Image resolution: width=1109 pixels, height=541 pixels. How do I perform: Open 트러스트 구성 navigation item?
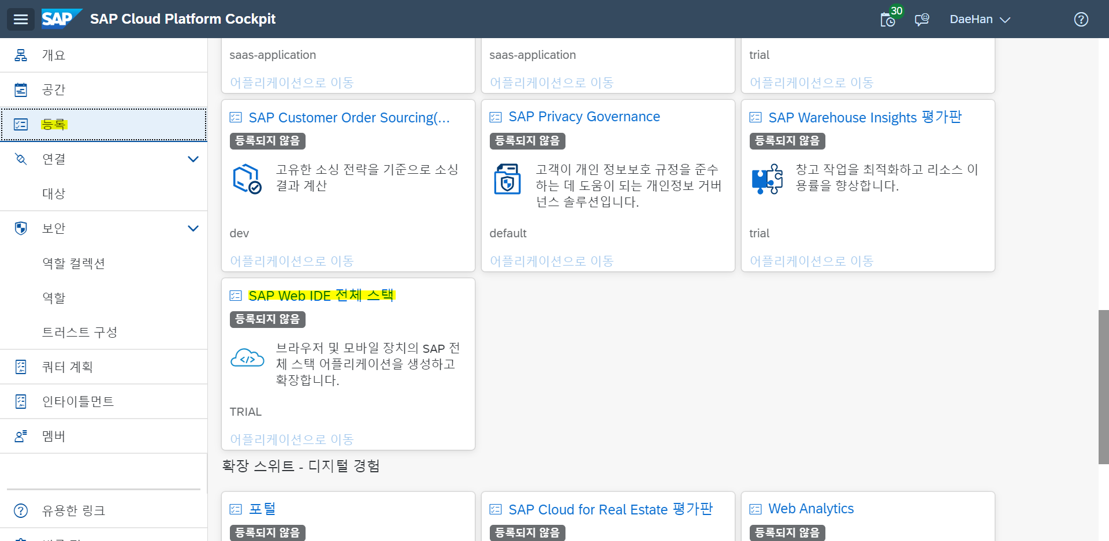tap(104, 332)
